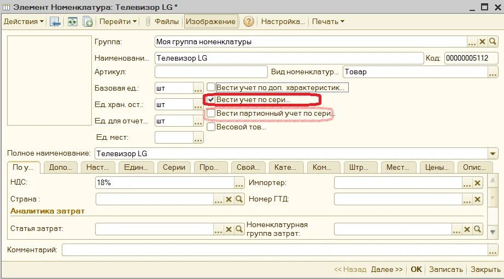Open the Действия dropdown menu
The width and height of the screenshot is (504, 279).
tap(24, 22)
